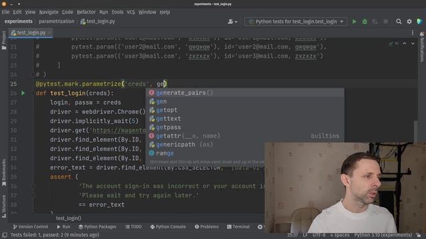Screen dimensions: 426x239
Task: Open the File menu
Action: coord(5,12)
